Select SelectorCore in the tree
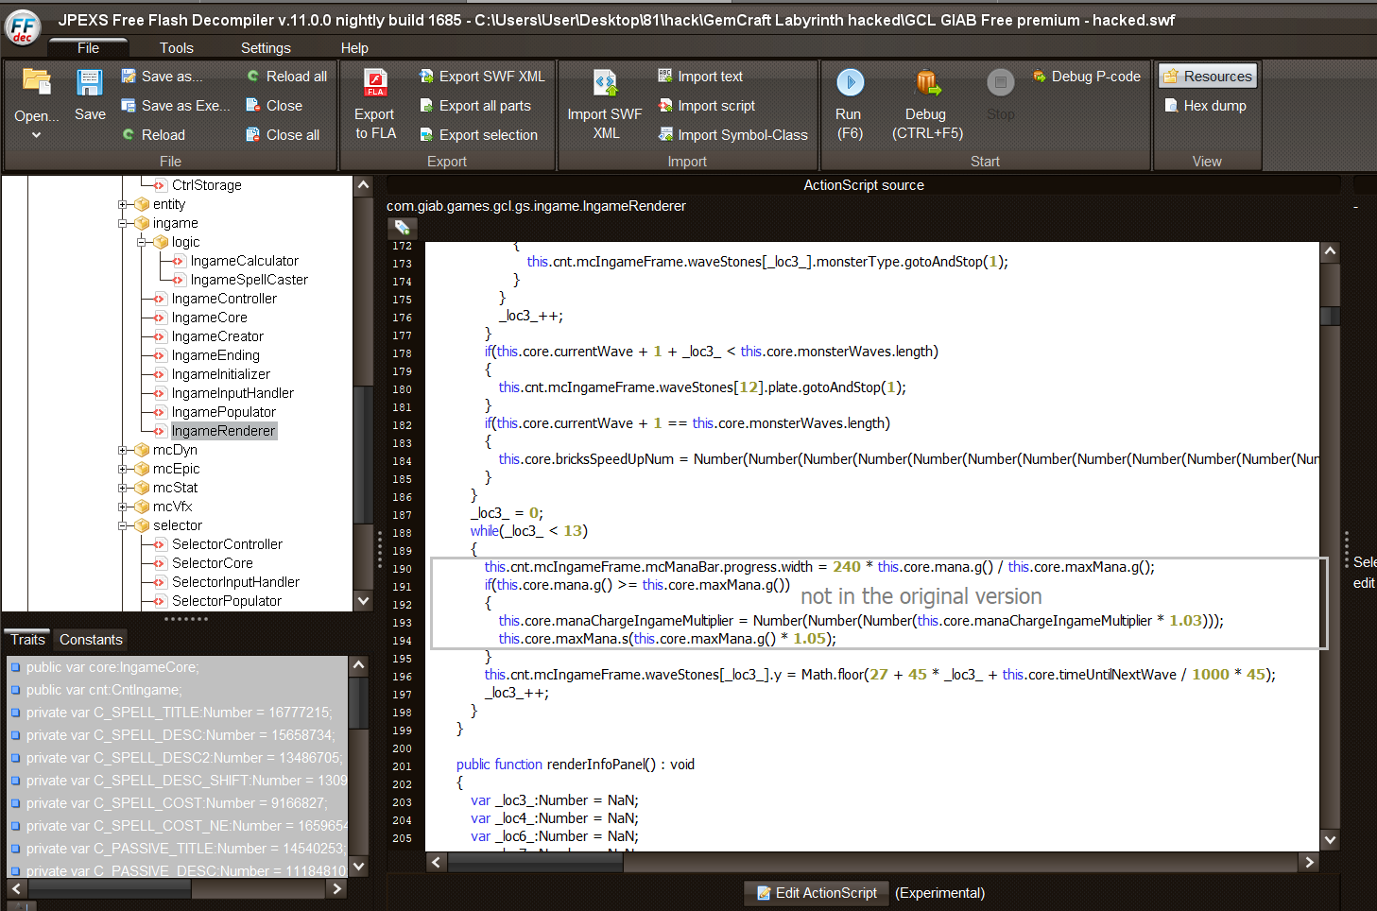1377x911 pixels. 212,563
